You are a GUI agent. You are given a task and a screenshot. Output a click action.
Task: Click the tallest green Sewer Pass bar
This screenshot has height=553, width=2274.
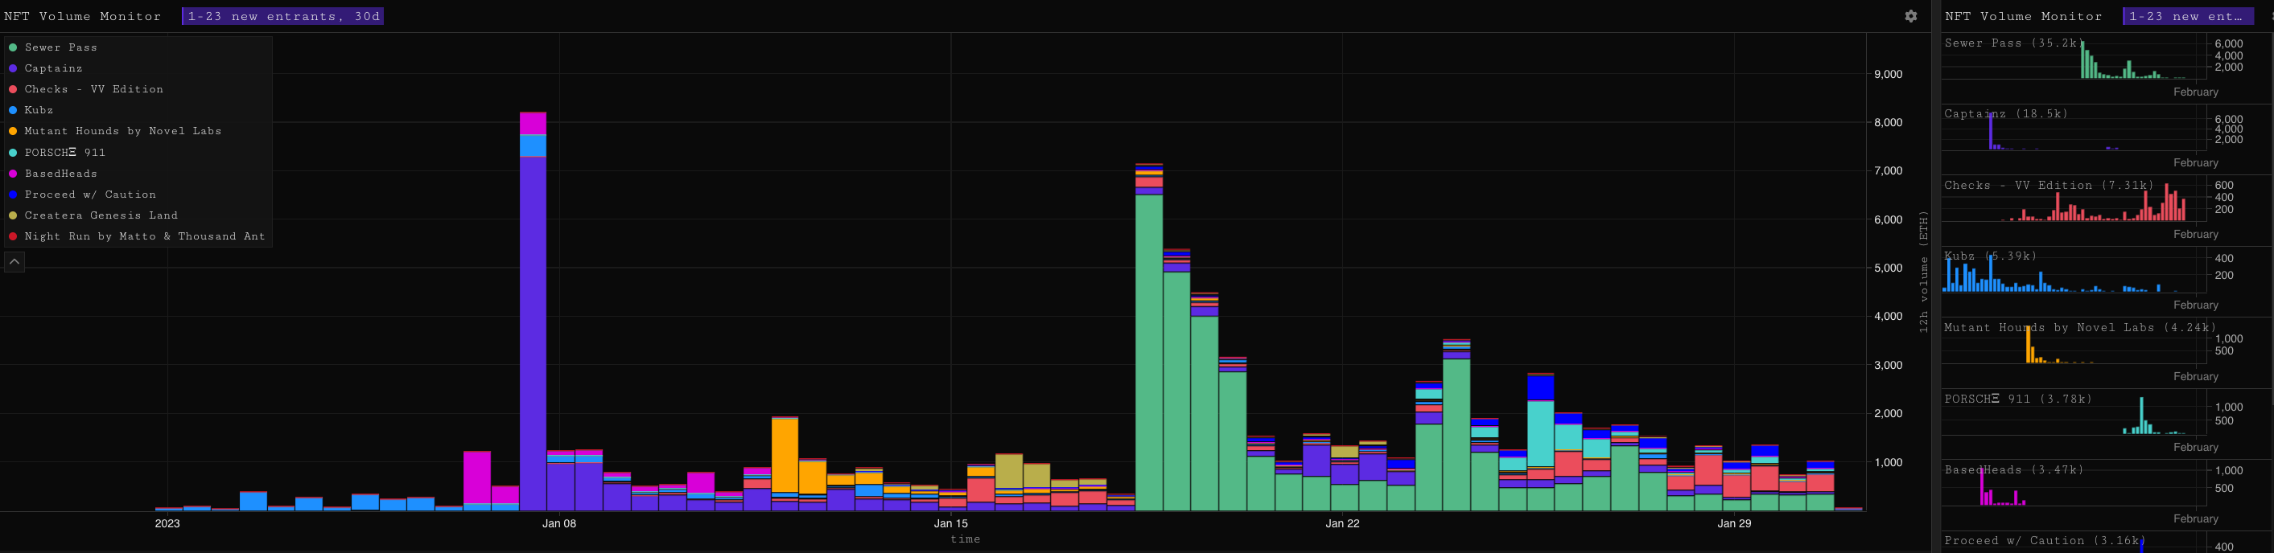click(x=1148, y=353)
